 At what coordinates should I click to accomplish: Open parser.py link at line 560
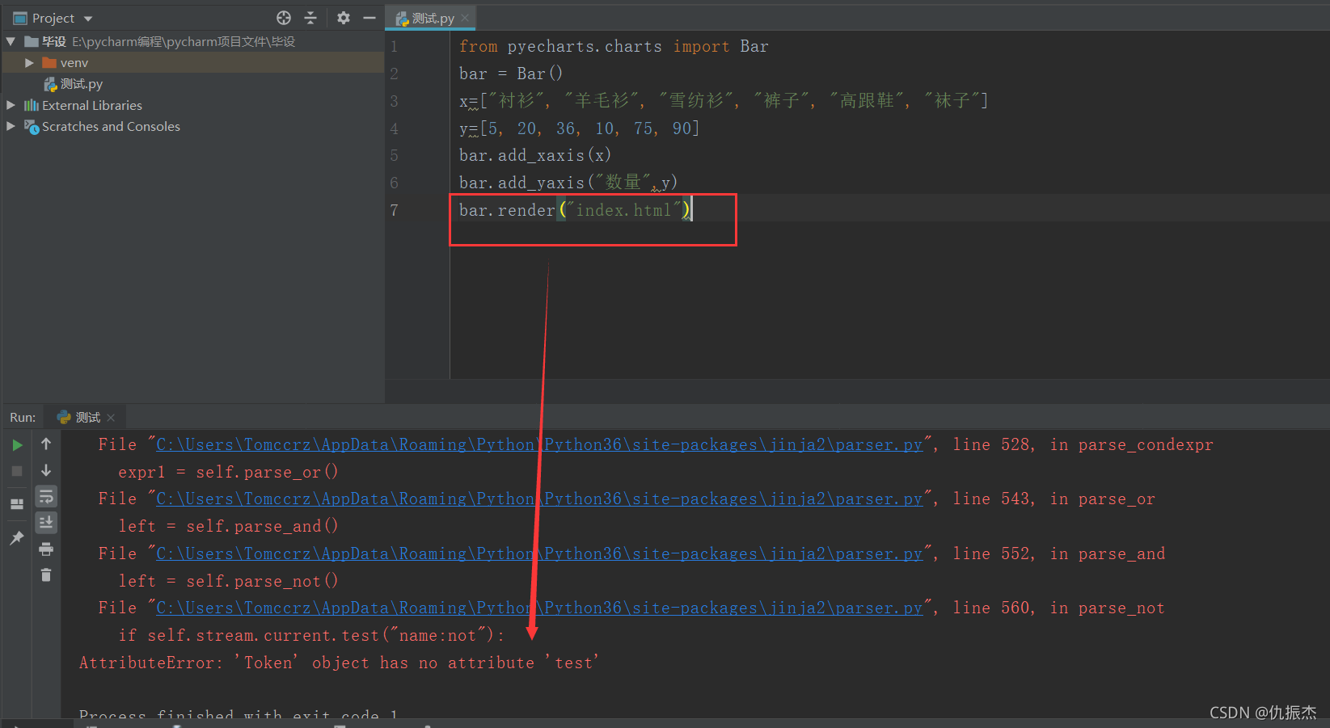click(539, 608)
